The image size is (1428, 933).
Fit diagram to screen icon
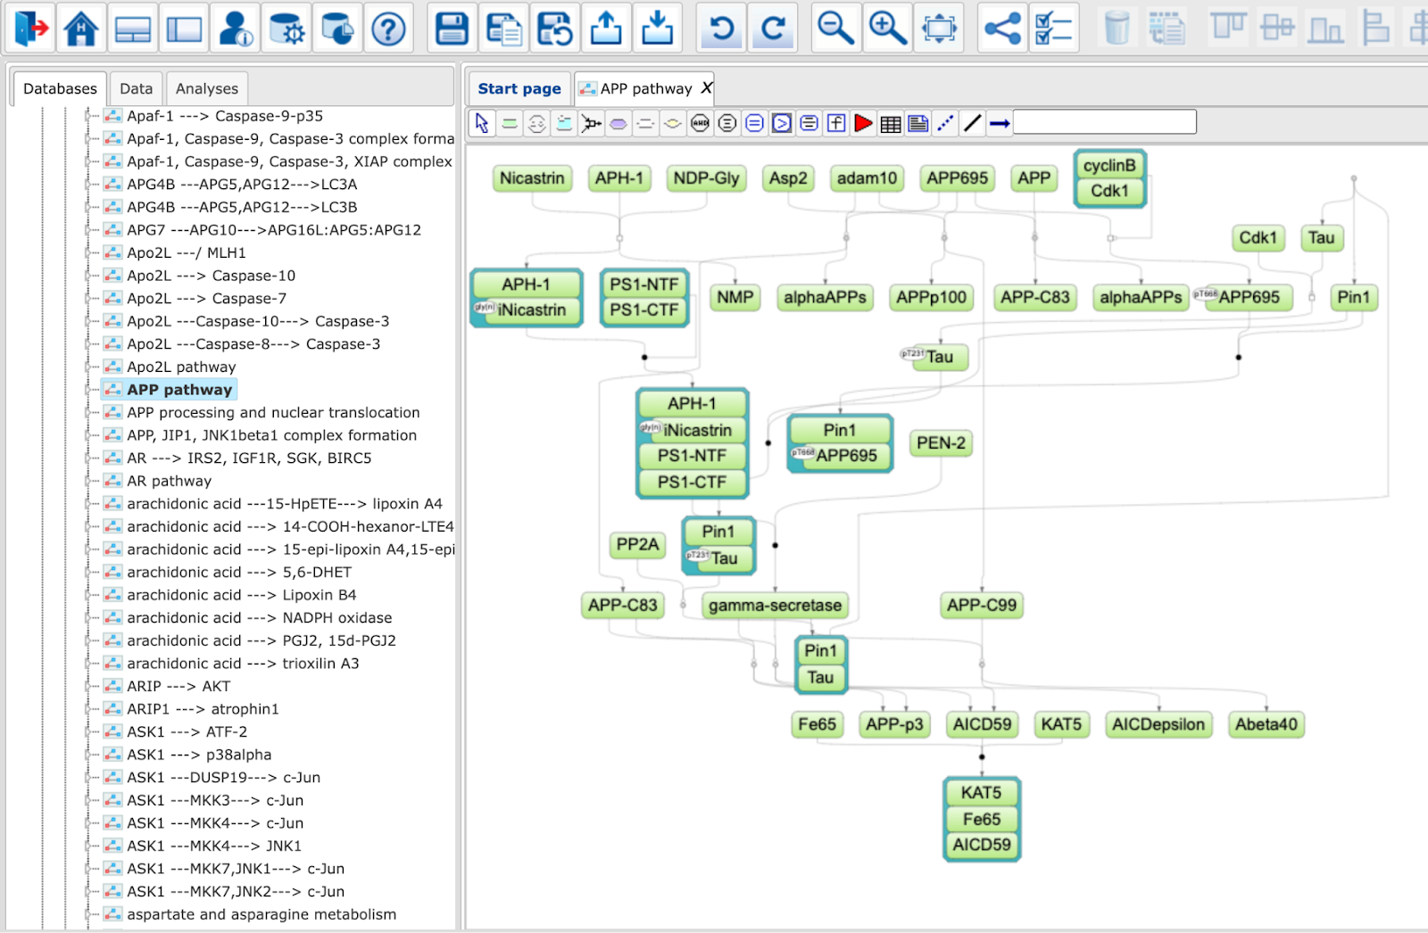[x=940, y=29]
